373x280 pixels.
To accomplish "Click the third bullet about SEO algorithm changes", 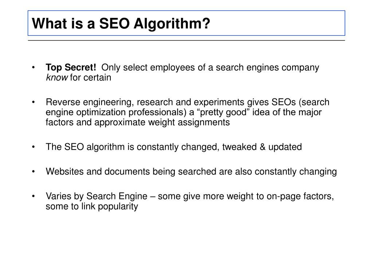I will pos(174,147).
